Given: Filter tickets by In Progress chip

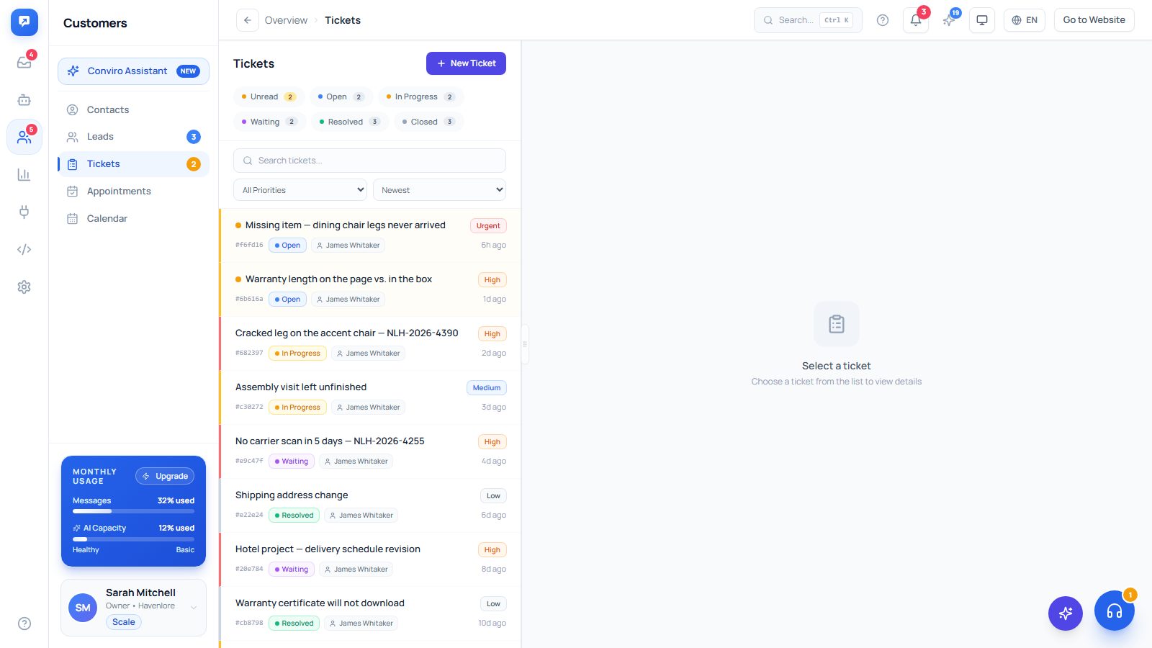Looking at the screenshot, I should click(x=420, y=97).
